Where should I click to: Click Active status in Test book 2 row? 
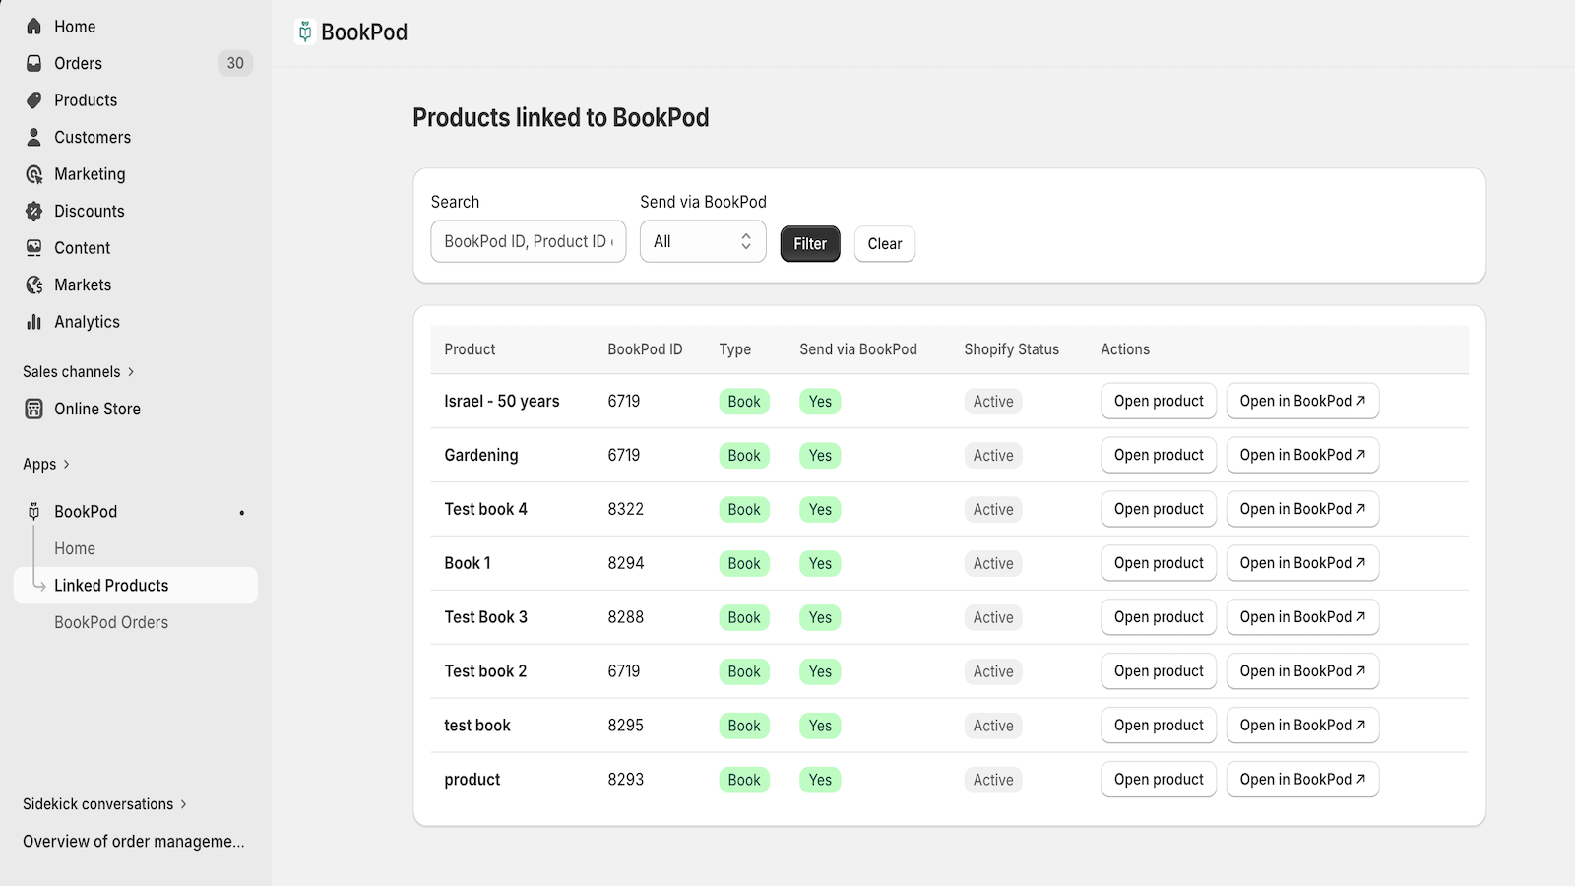(x=993, y=671)
